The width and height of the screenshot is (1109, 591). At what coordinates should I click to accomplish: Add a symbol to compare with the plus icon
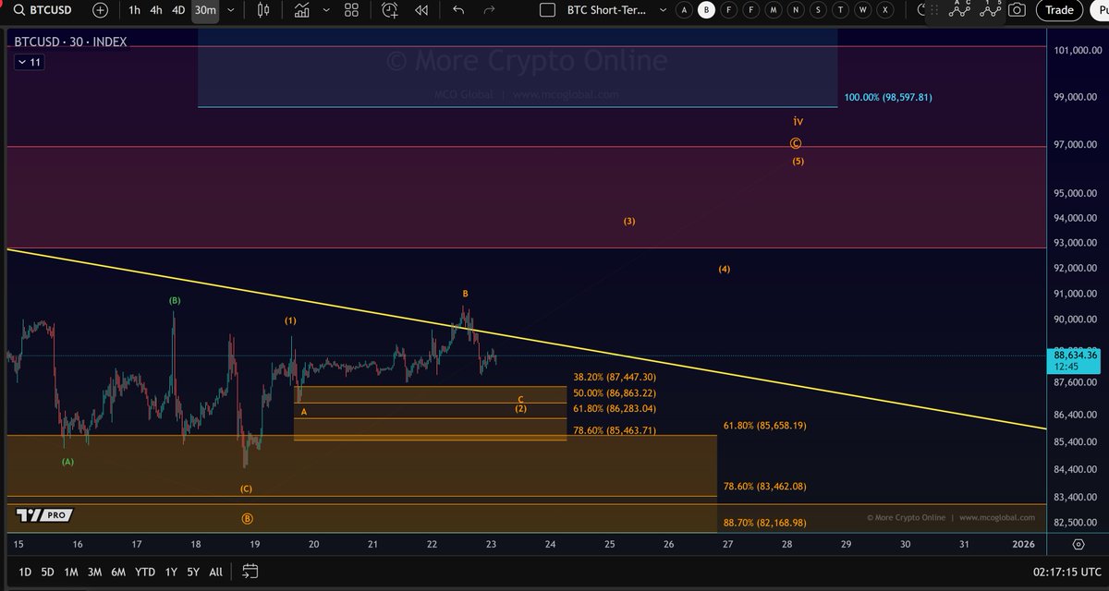tap(100, 10)
